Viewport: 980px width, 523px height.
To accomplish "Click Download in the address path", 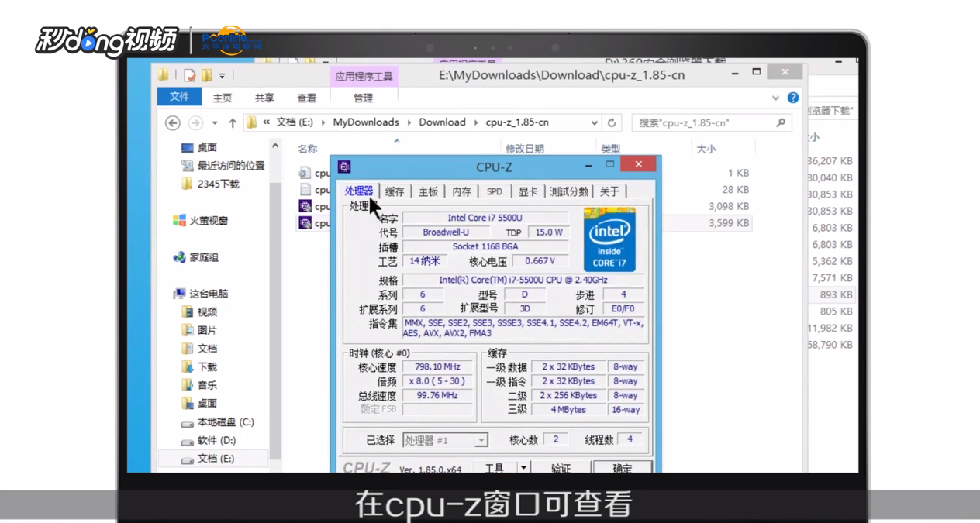I will 442,122.
